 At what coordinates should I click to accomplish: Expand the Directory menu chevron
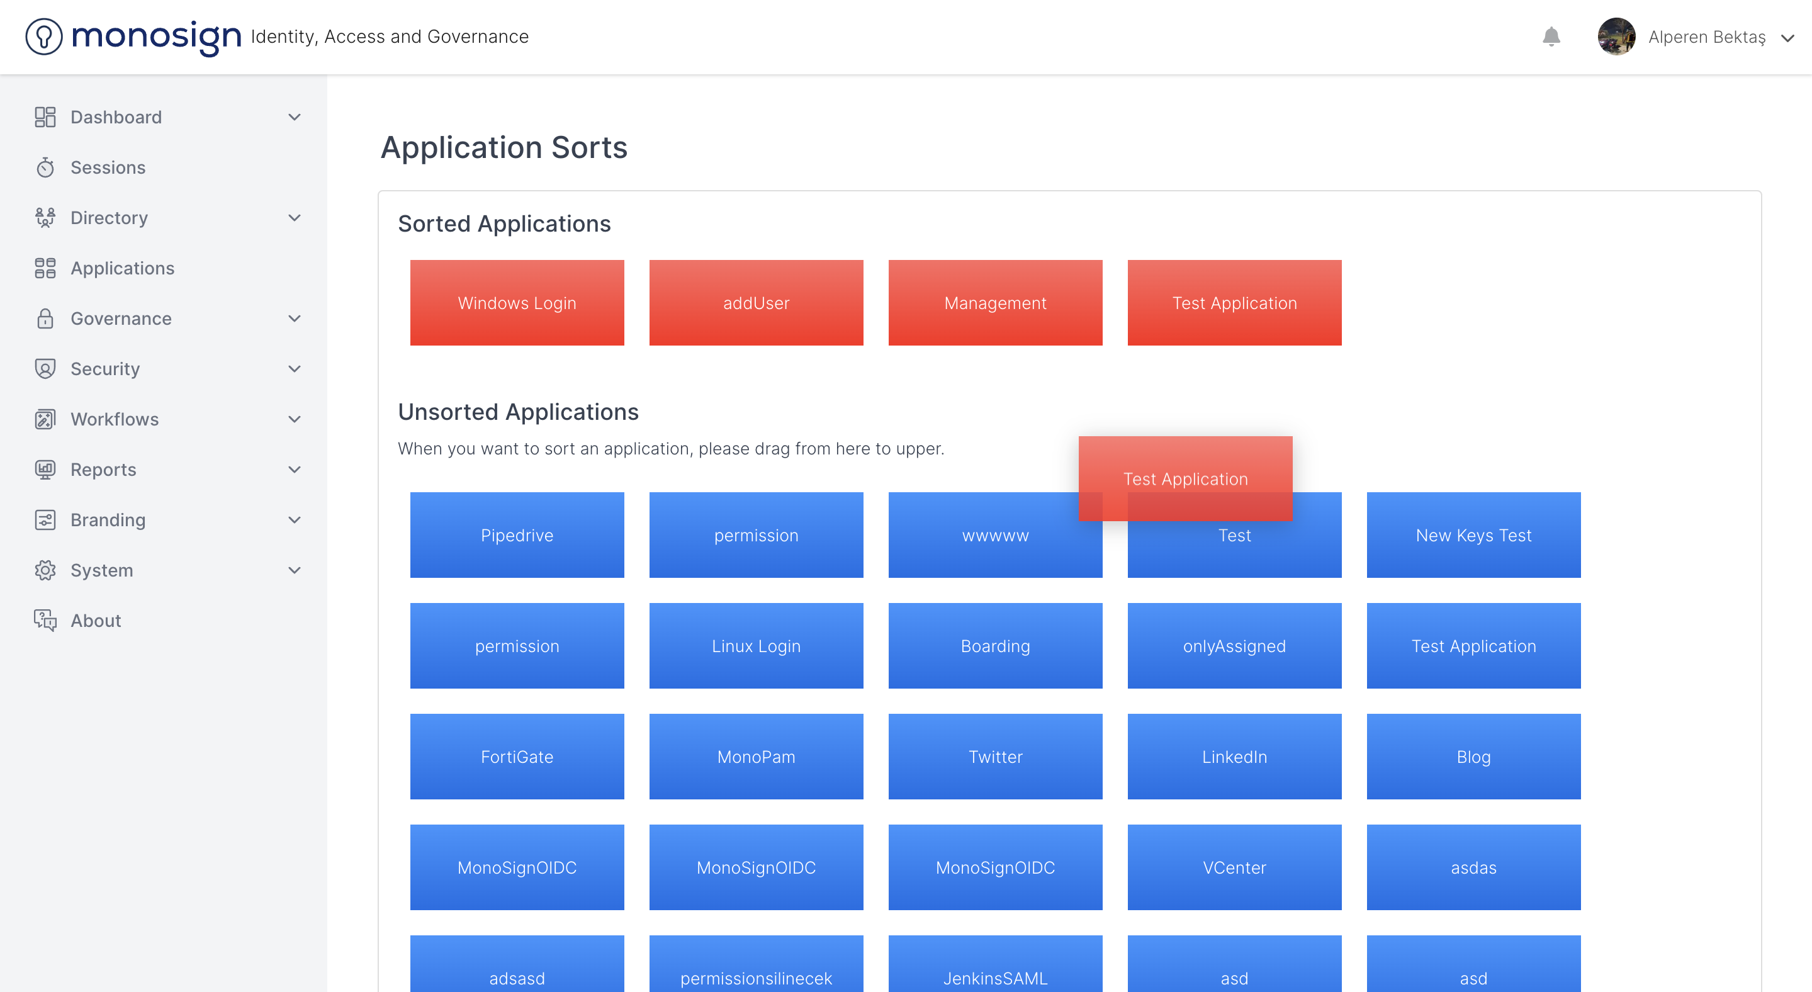[x=295, y=217]
